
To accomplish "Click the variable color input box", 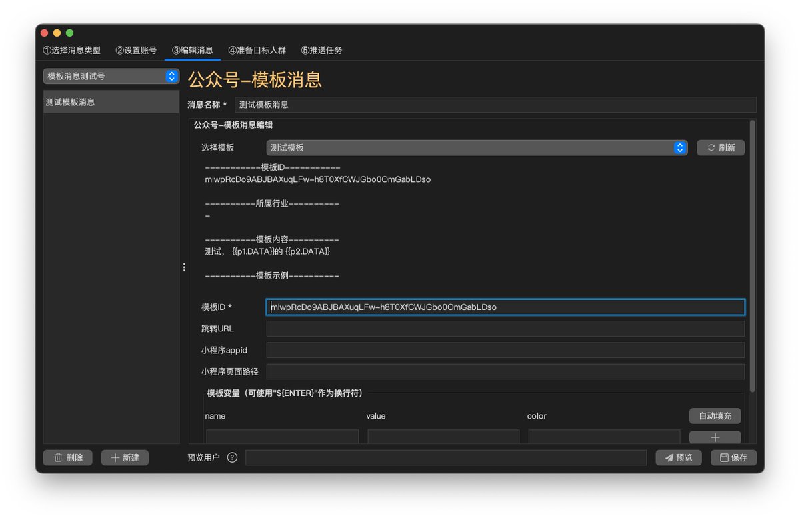I will pyautogui.click(x=604, y=437).
